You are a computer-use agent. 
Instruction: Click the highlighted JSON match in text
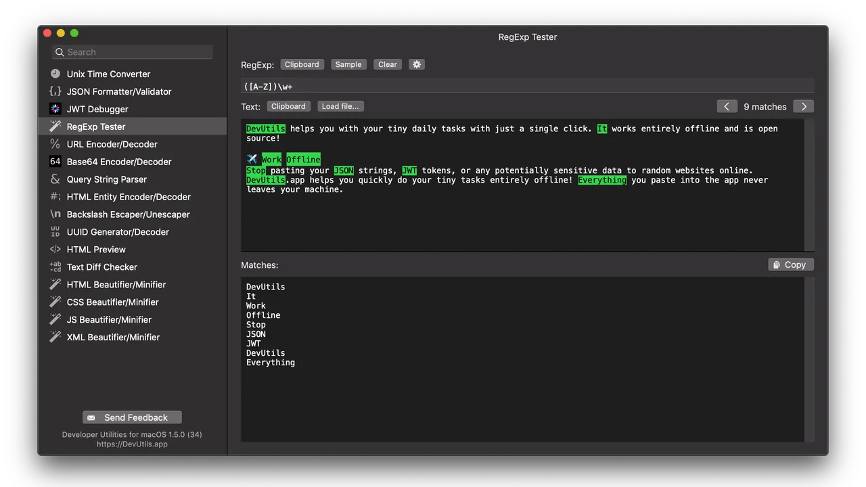click(x=344, y=170)
